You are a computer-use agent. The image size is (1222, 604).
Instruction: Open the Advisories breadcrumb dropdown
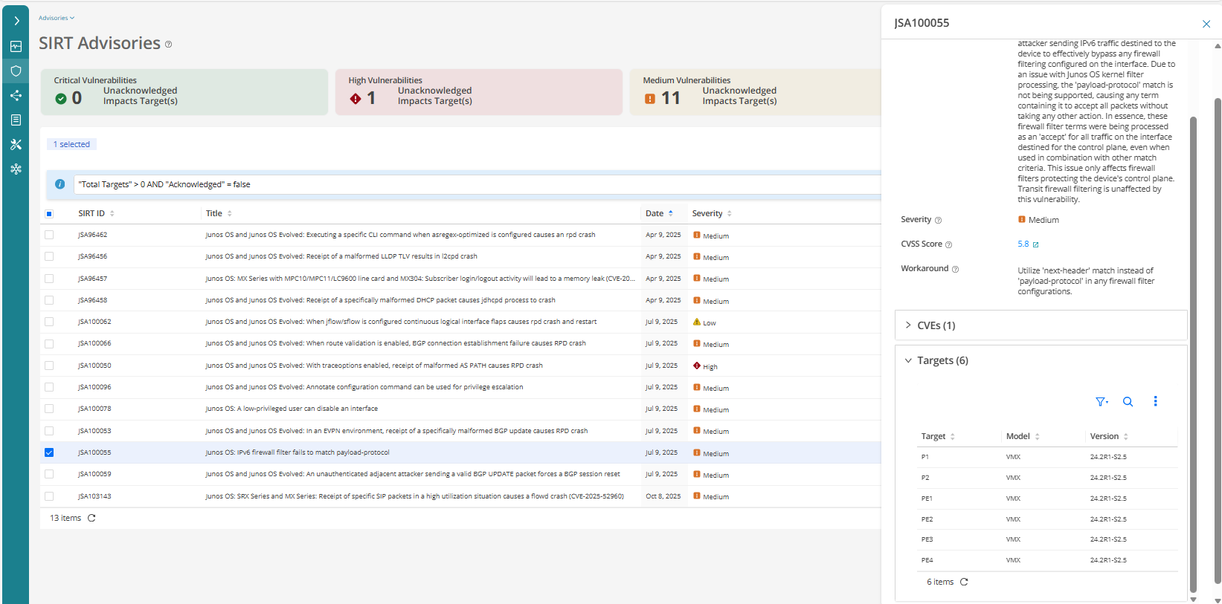coord(57,18)
